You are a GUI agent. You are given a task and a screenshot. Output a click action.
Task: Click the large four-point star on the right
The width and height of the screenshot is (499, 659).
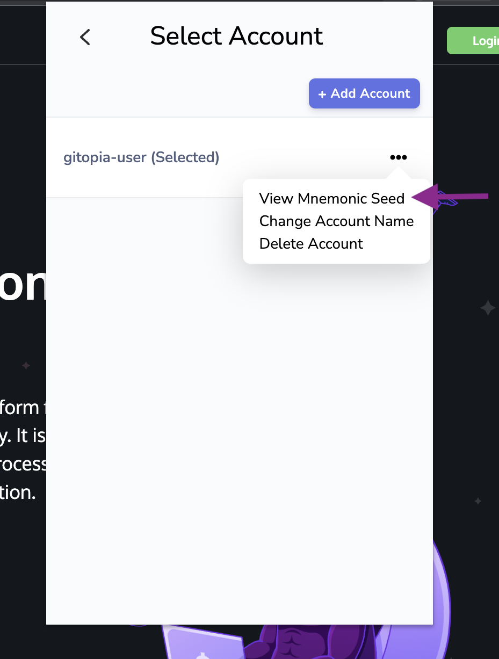pyautogui.click(x=488, y=308)
